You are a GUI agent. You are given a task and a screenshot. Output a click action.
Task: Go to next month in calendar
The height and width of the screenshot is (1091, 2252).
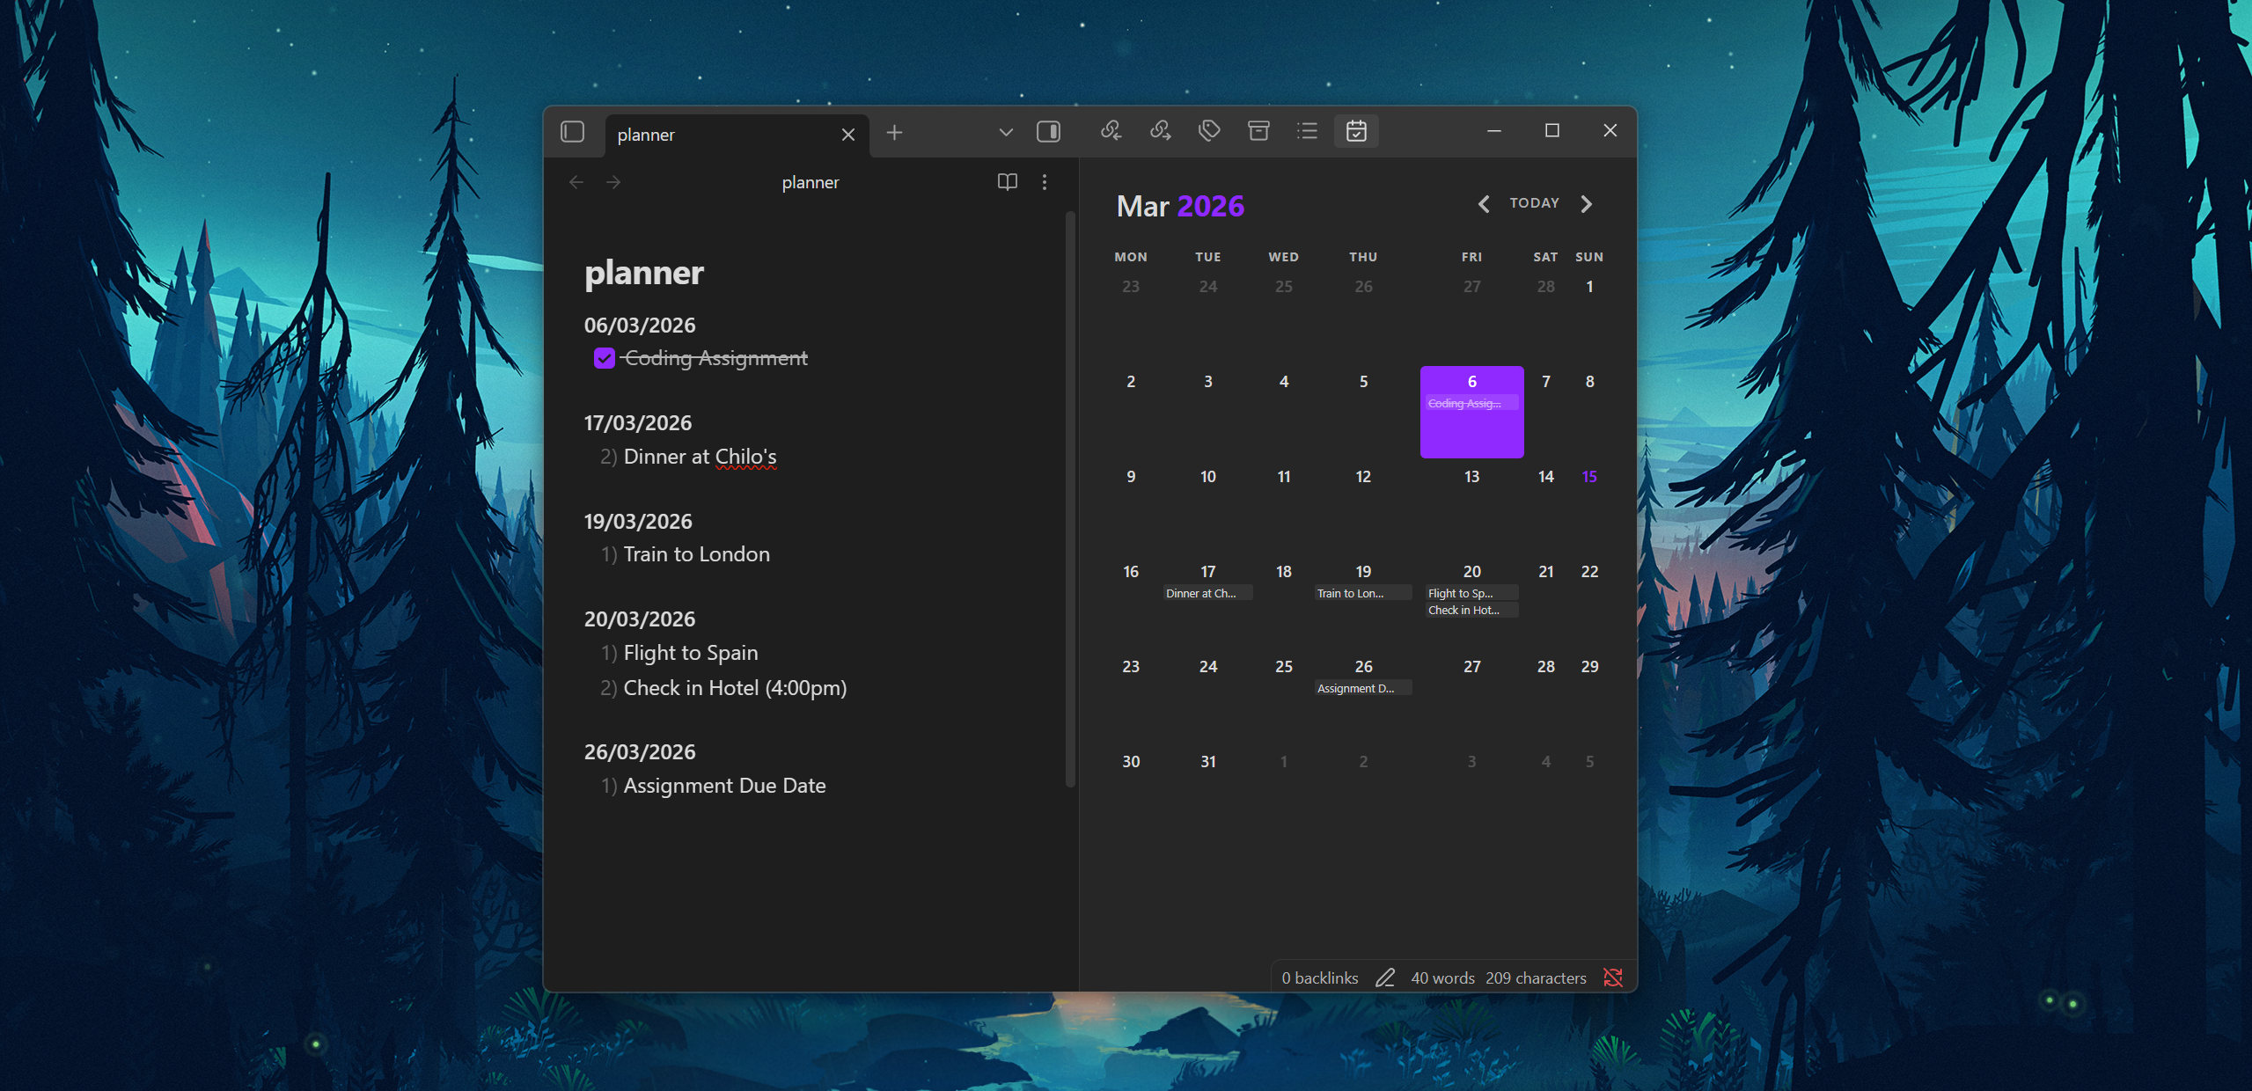click(1587, 204)
